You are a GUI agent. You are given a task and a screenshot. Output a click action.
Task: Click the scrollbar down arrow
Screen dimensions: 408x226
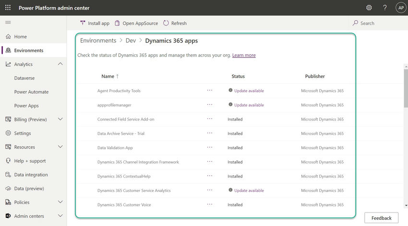406,205
